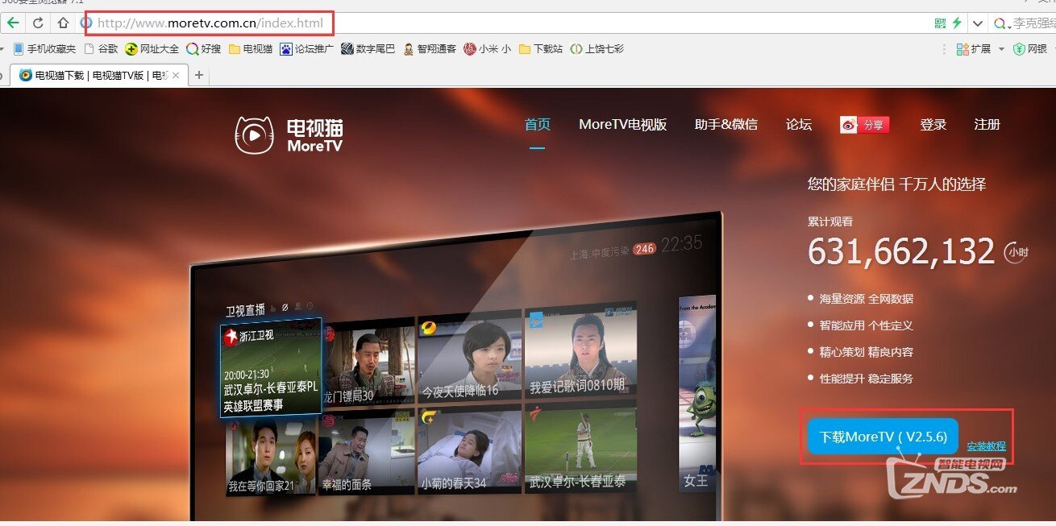Open the search engine selector dropdown
The image size is (1056, 526).
coord(1004,24)
